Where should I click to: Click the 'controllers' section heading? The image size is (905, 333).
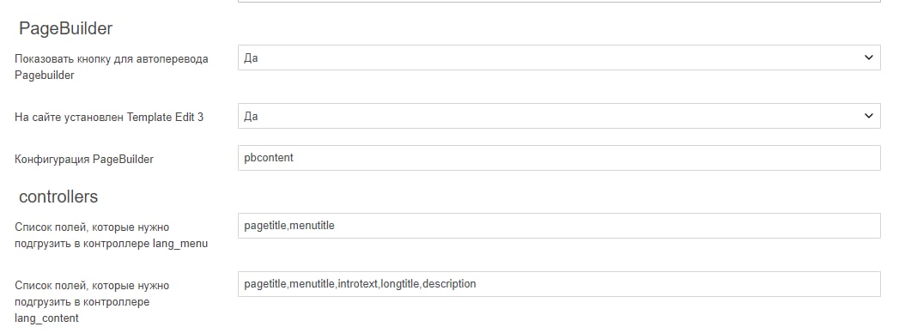pos(58,197)
